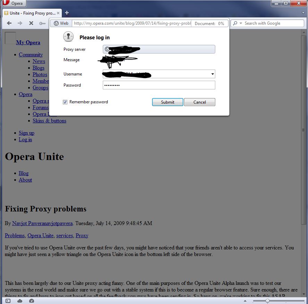Click the keyhole login icon
The image size is (308, 304).
[68, 37]
